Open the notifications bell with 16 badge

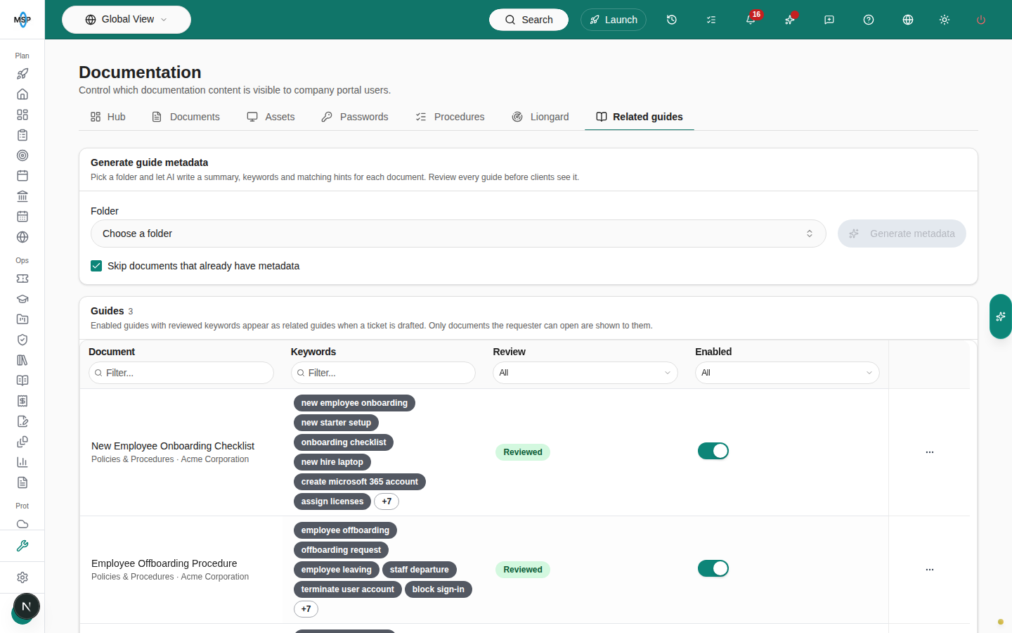751,20
